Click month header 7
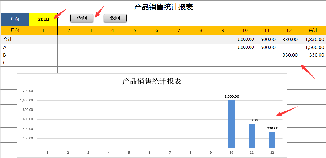Viewport: 326px width, 158px height. click(179, 30)
